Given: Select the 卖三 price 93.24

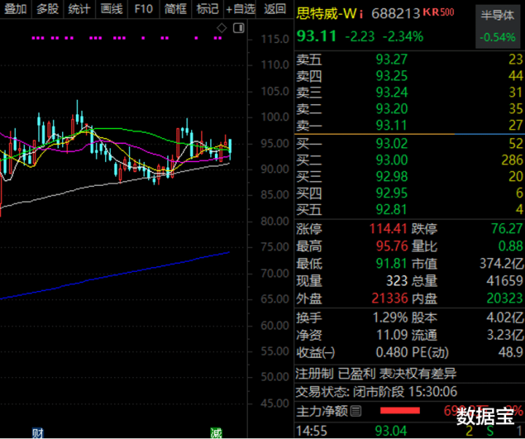Looking at the screenshot, I should [392, 93].
